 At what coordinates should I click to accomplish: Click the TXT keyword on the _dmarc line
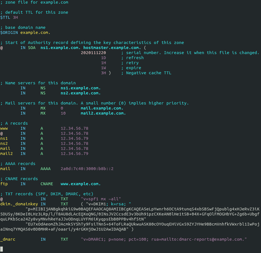pos(64,240)
